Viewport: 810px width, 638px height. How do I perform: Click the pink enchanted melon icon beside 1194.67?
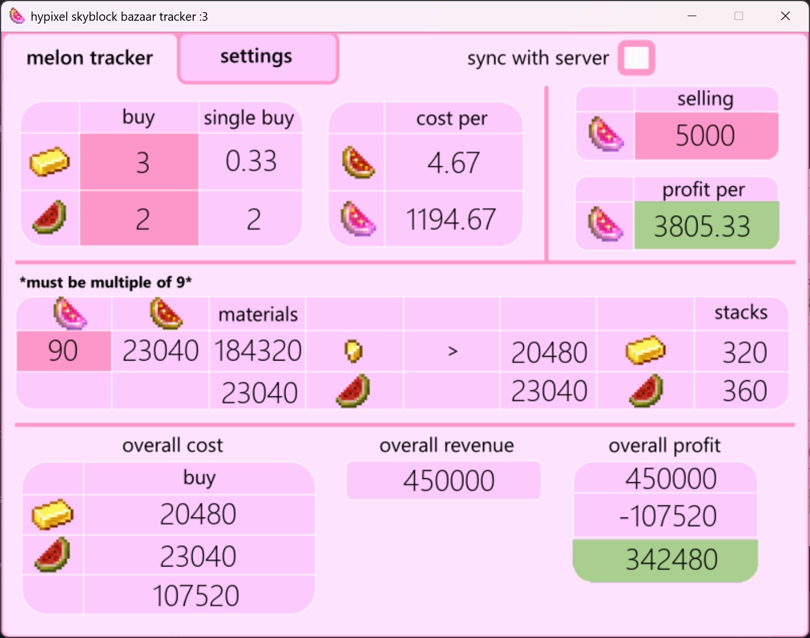click(x=358, y=219)
